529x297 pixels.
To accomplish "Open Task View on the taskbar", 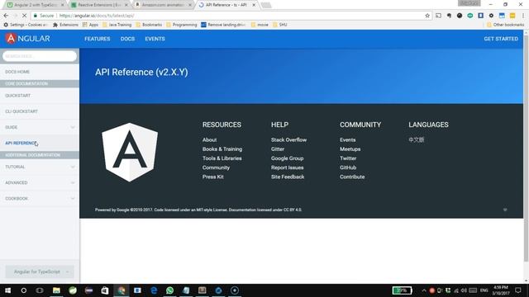I will coord(40,290).
